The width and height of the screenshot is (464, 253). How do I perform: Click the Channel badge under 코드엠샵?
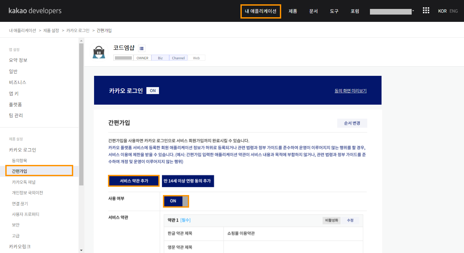pos(178,58)
